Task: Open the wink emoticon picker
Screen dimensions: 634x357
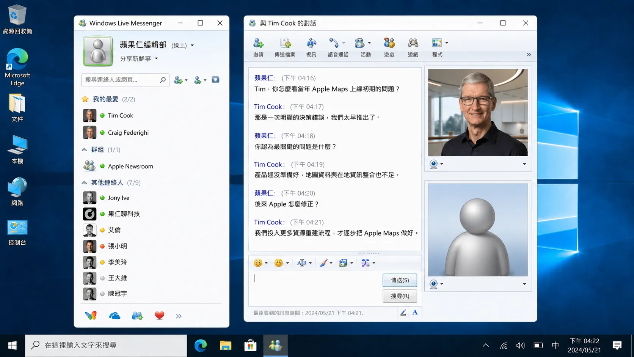Action: (x=279, y=263)
